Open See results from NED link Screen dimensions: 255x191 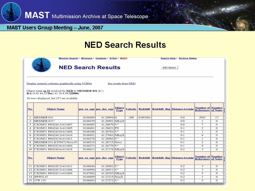click(x=121, y=84)
